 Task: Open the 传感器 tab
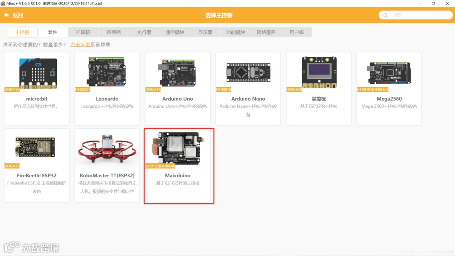pos(113,32)
